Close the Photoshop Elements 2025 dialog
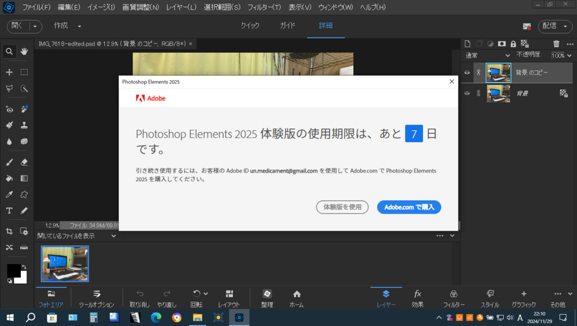 point(451,82)
